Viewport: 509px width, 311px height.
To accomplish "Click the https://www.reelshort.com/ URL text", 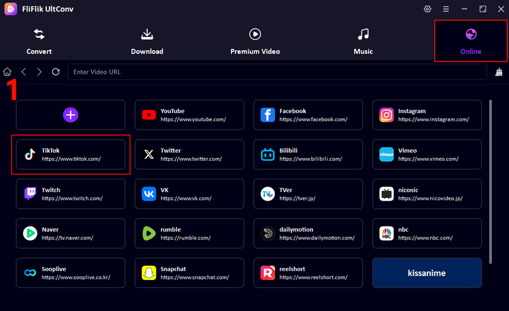I will (x=313, y=277).
